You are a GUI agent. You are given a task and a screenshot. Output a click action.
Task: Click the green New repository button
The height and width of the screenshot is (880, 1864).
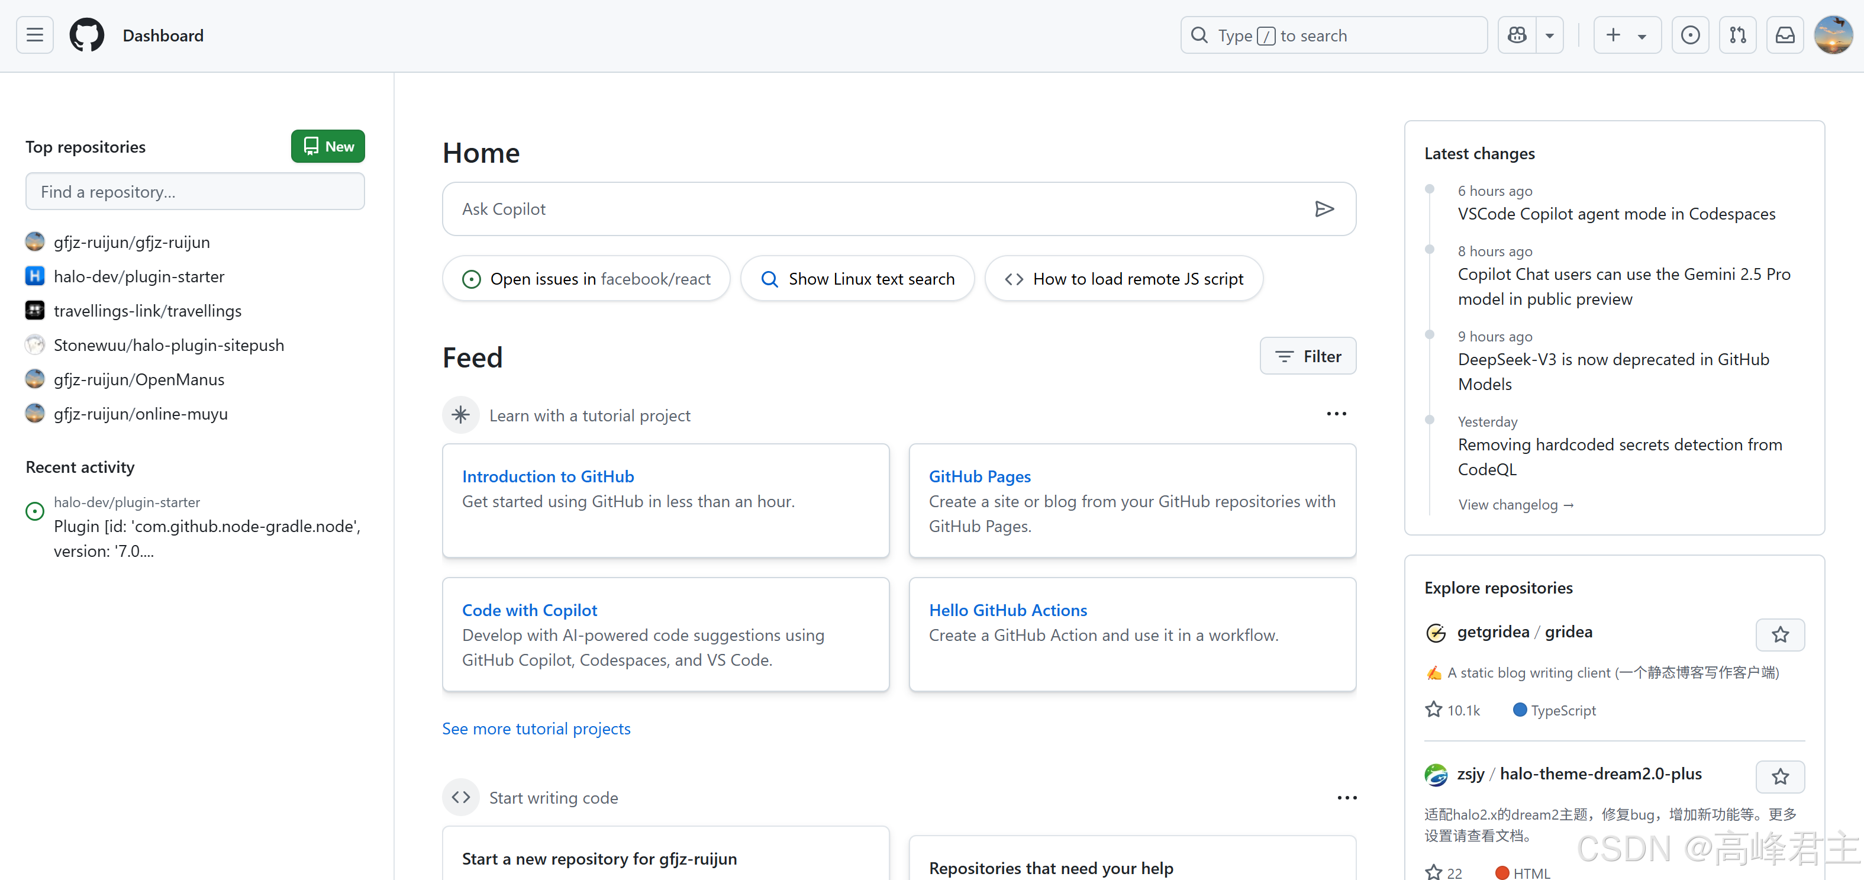point(328,146)
